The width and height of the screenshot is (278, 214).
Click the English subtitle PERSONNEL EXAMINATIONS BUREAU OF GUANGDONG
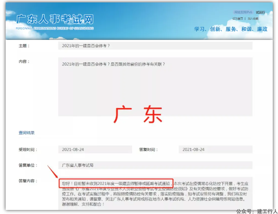55,28
